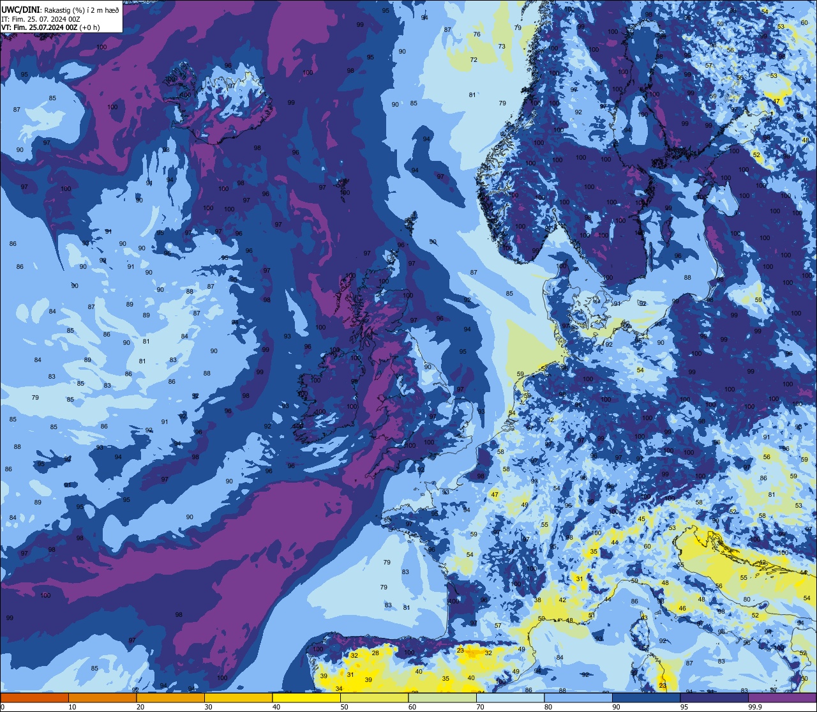817x712 pixels.
Task: Click the indigo 95–99.9 legend swatch
Action: [714, 697]
